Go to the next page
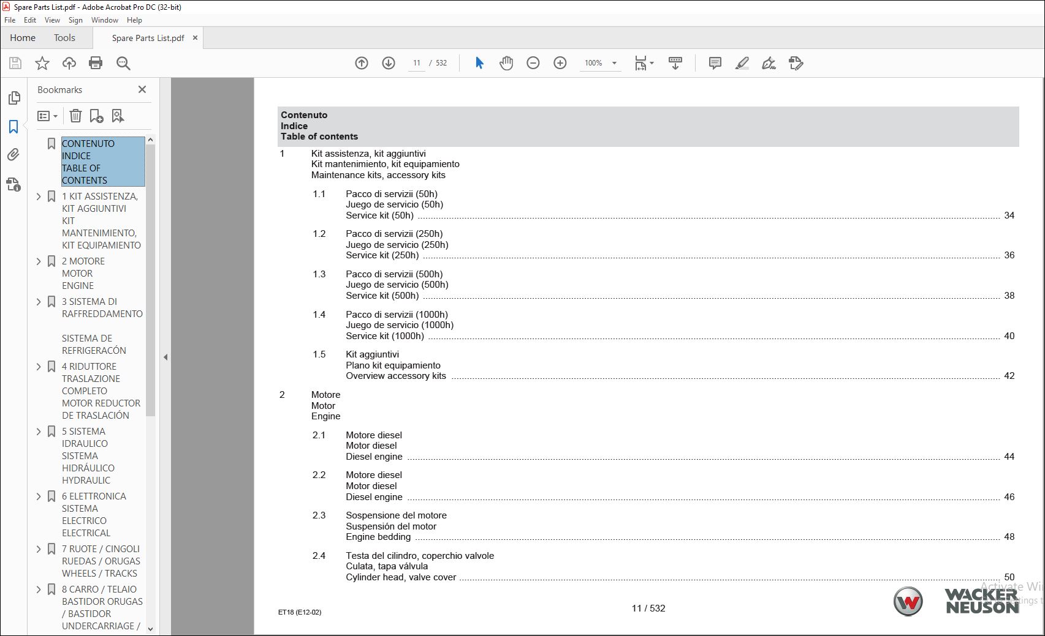 pos(389,63)
